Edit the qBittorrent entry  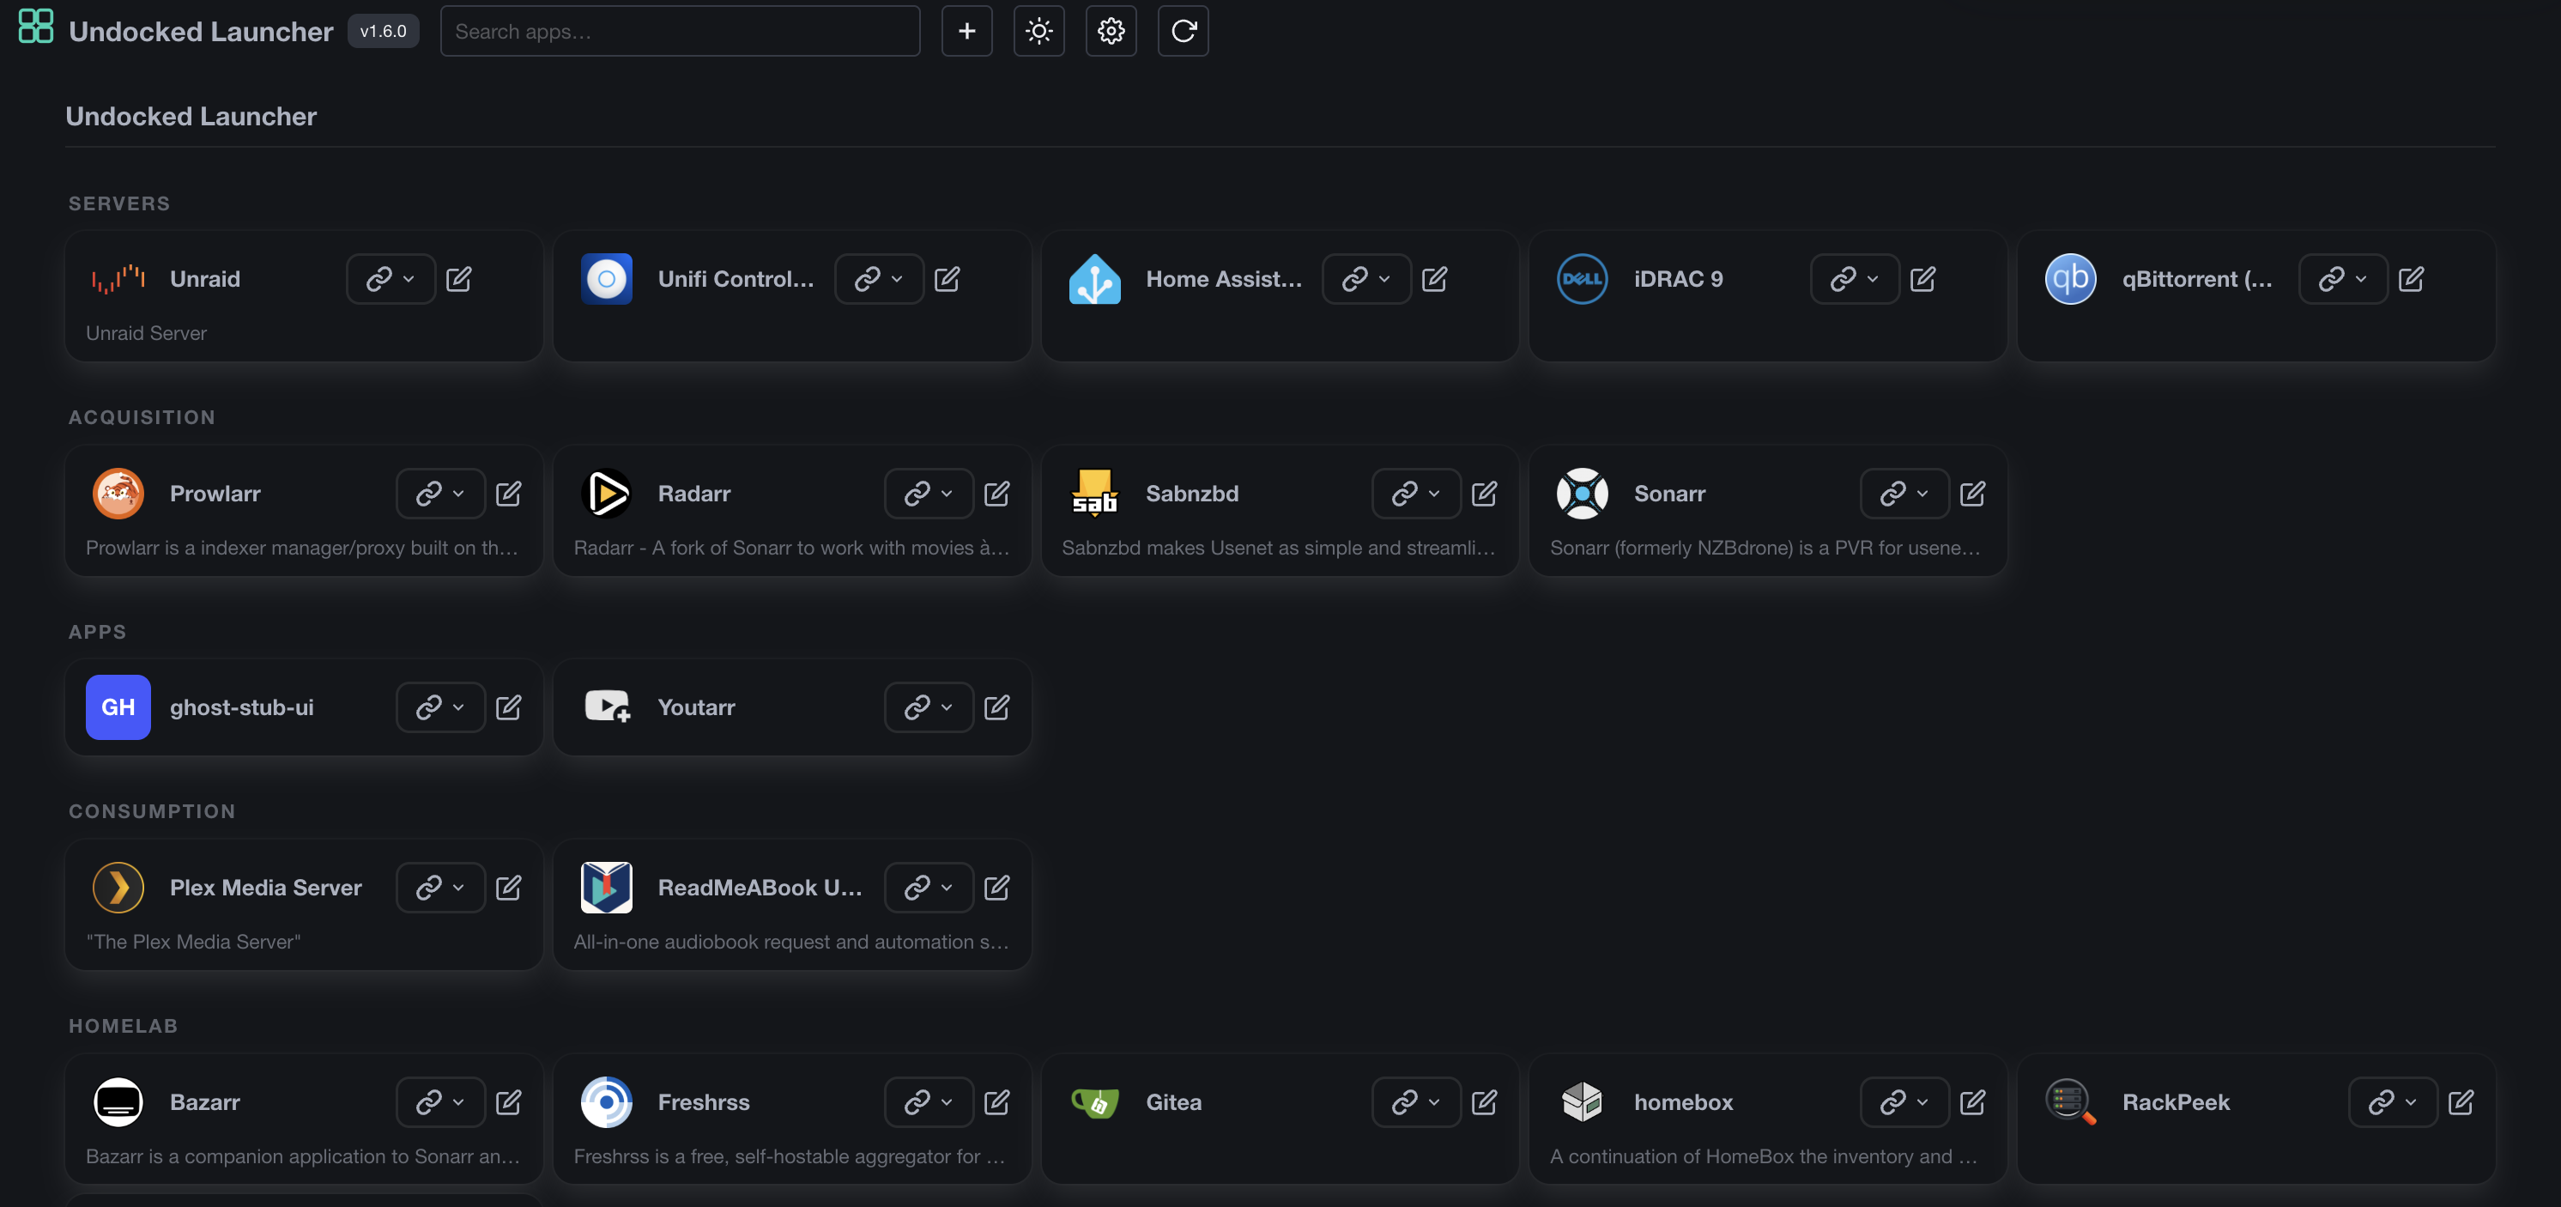(2411, 278)
